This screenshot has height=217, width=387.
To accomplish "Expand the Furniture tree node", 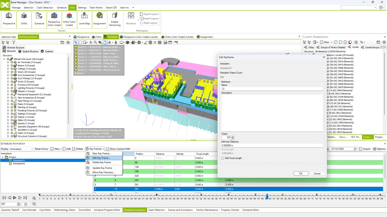I will [x=8, y=85].
